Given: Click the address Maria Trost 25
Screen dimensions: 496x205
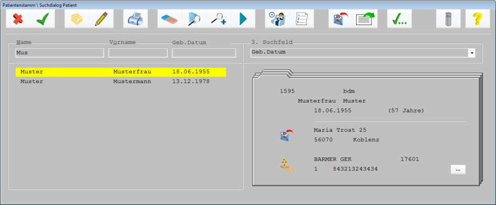Looking at the screenshot, I should 340,130.
